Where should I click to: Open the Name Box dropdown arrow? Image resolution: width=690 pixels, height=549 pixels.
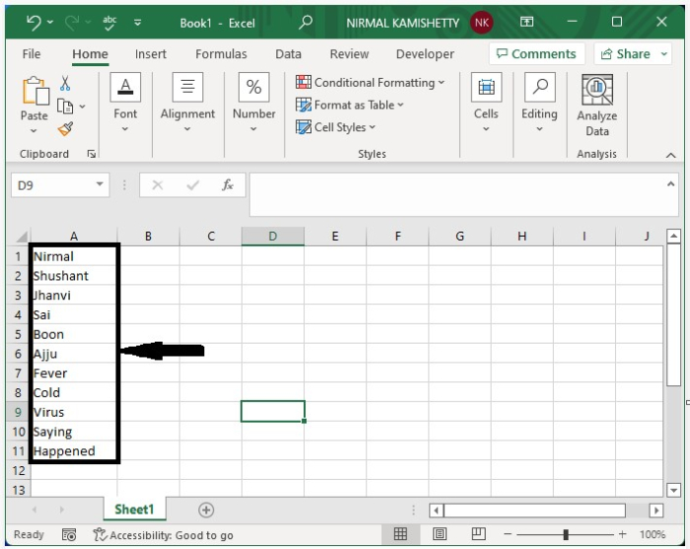coord(100,184)
